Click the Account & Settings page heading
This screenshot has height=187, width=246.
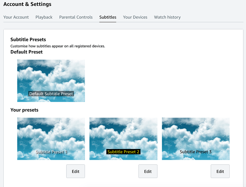point(27,4)
